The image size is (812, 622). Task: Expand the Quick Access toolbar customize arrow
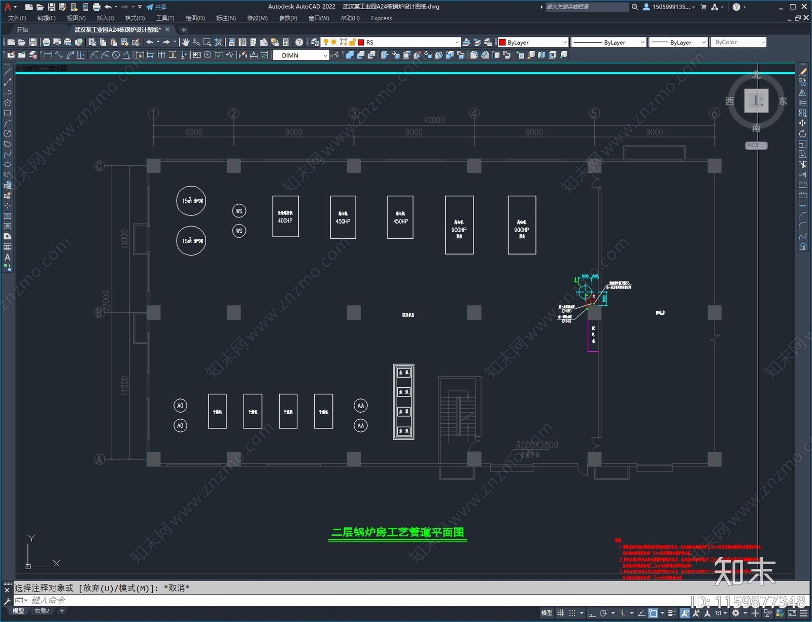[x=140, y=7]
